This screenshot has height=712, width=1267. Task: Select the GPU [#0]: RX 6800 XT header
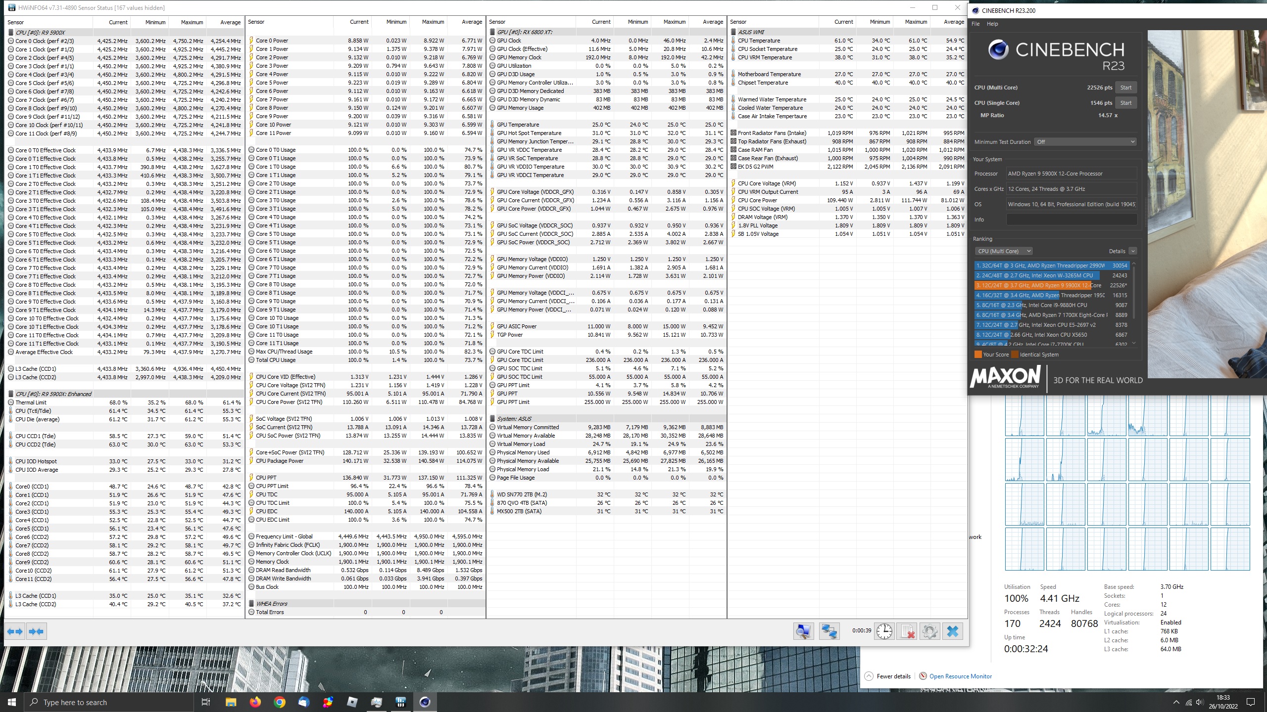tap(607, 32)
